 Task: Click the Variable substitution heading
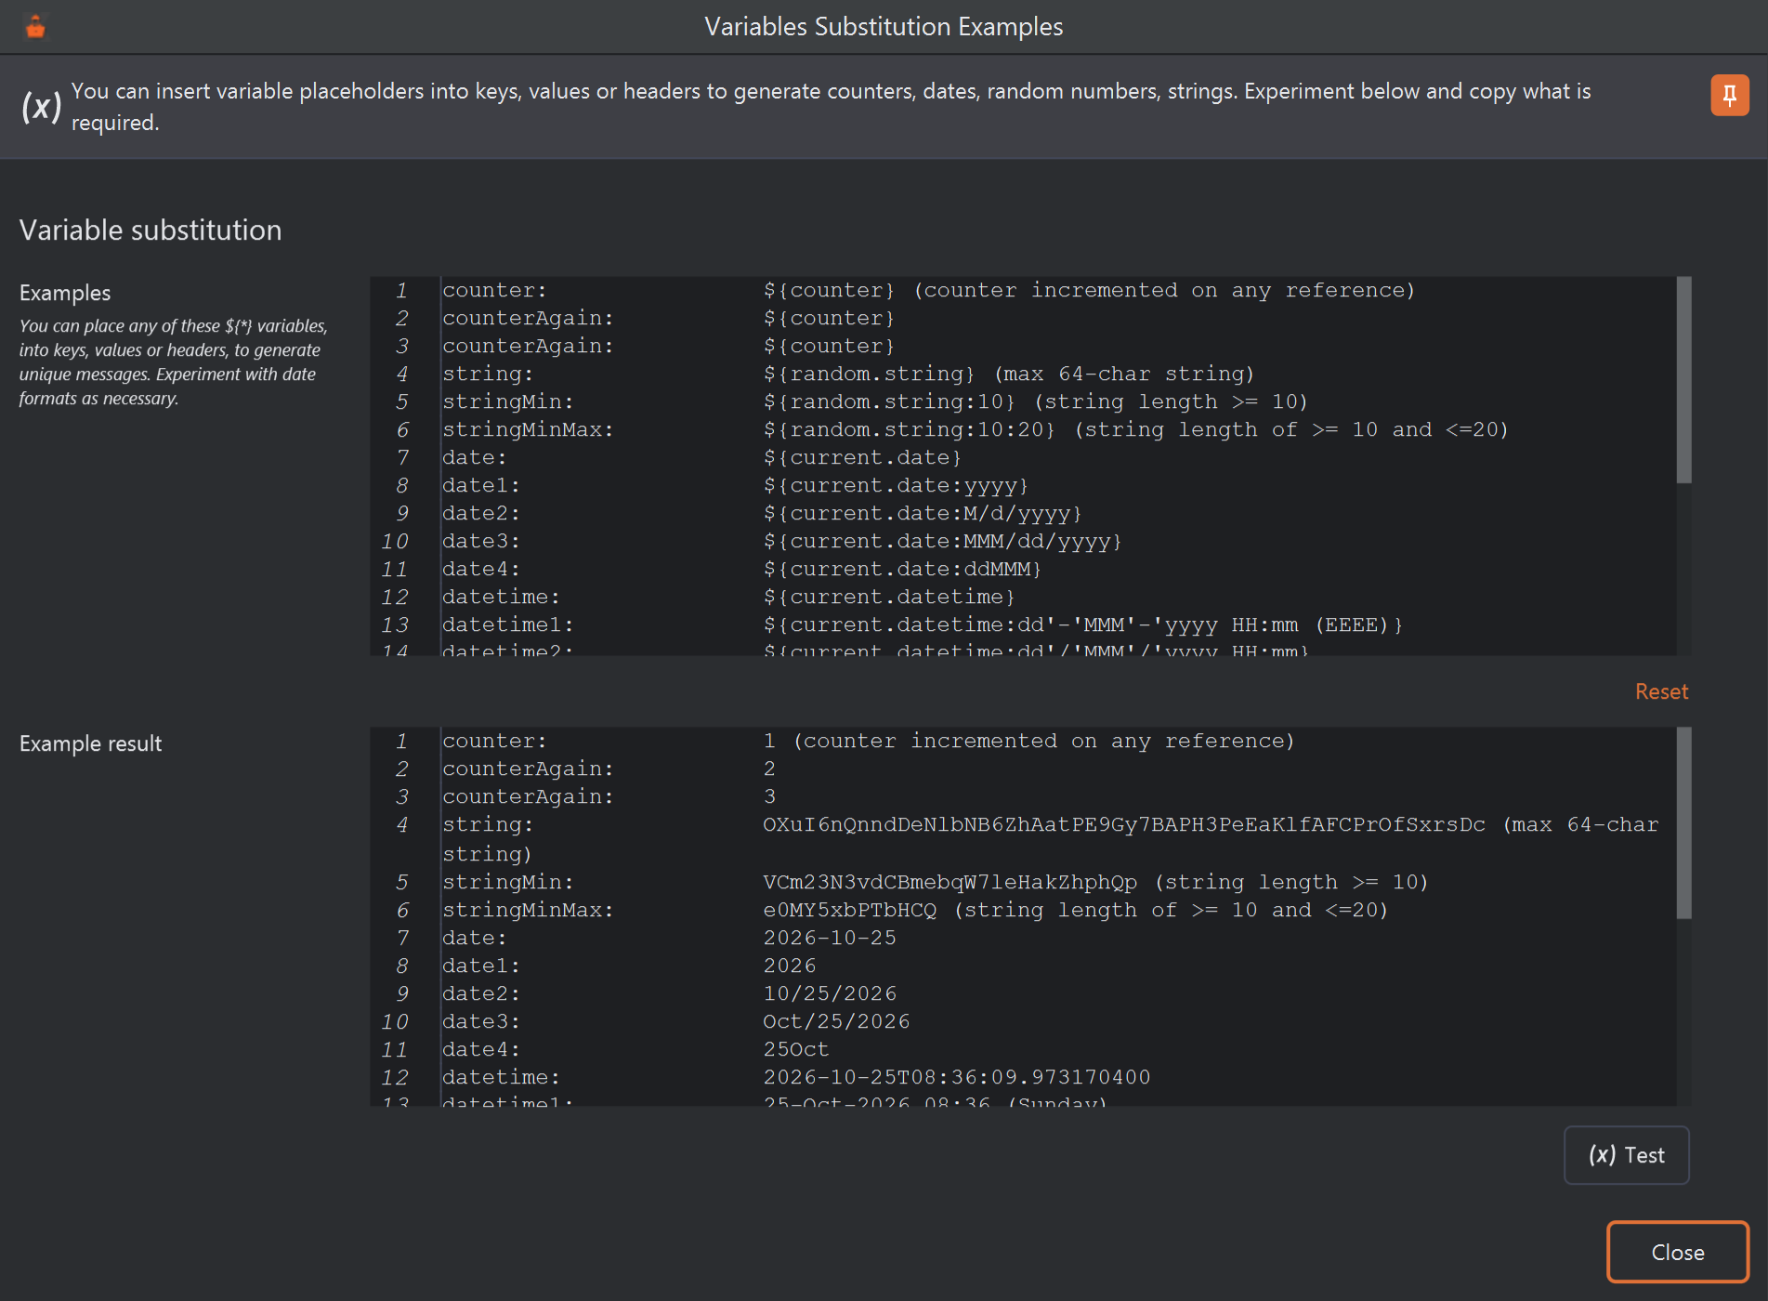(151, 230)
